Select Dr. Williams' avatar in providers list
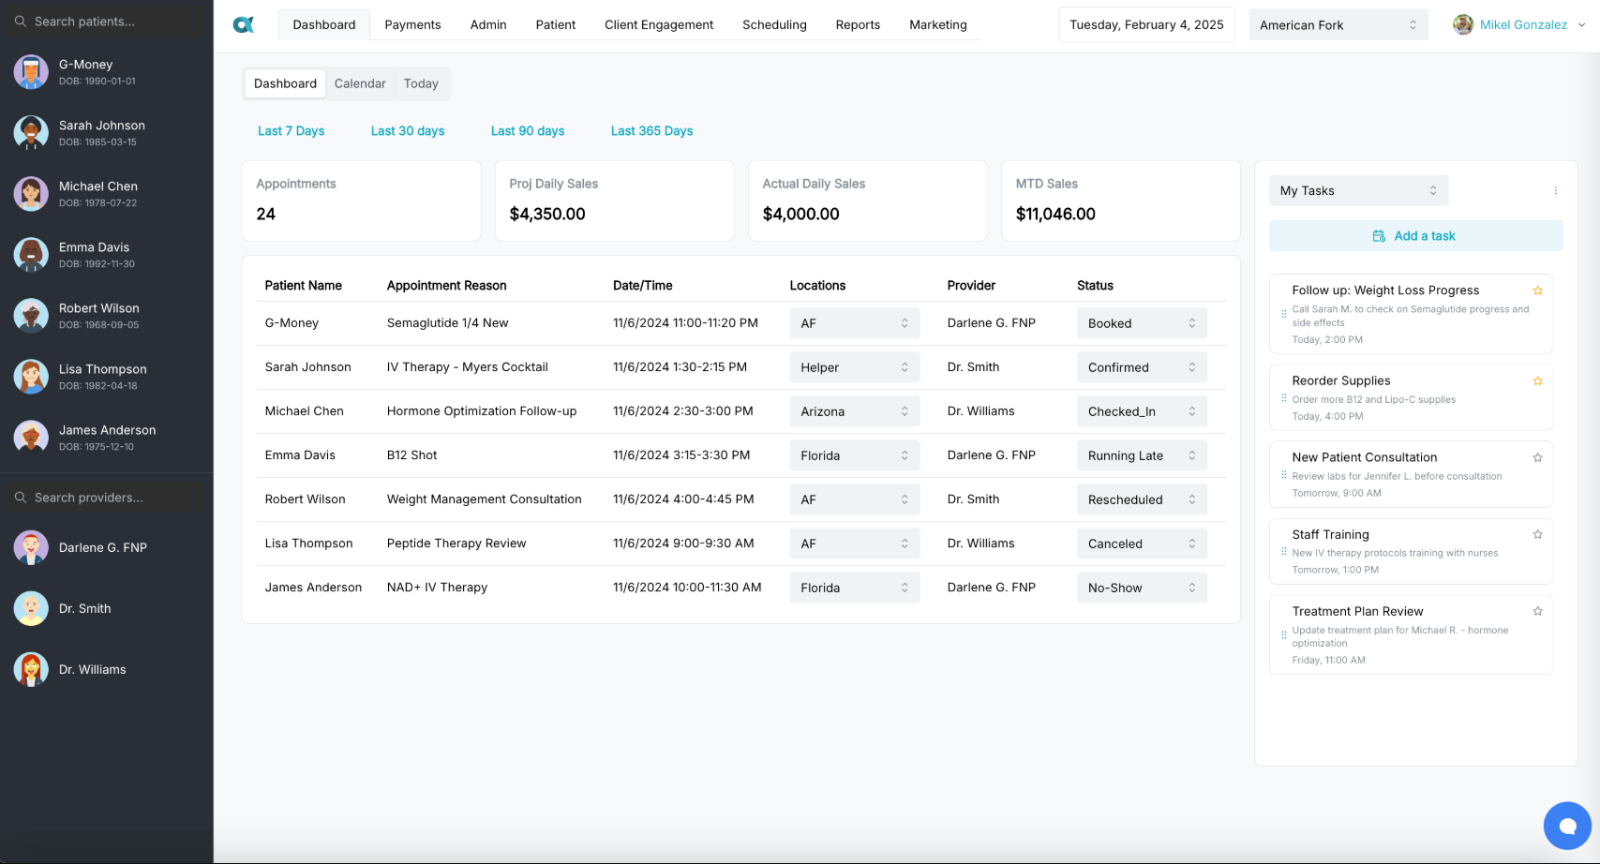 click(31, 669)
